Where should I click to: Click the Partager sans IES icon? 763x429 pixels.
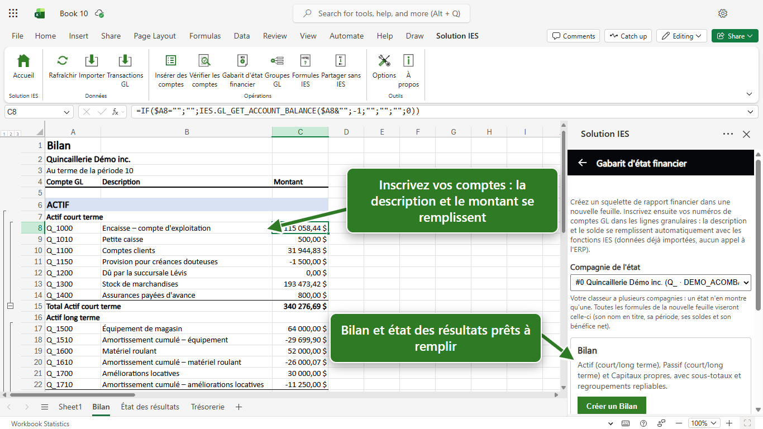(341, 61)
